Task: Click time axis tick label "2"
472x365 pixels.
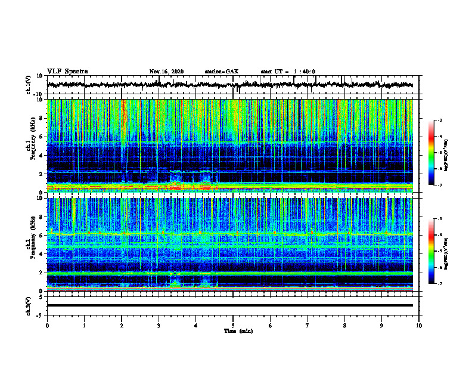Action: point(122,326)
